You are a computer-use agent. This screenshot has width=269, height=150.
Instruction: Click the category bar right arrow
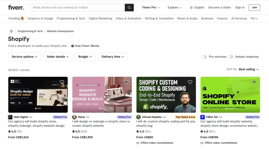(257, 18)
